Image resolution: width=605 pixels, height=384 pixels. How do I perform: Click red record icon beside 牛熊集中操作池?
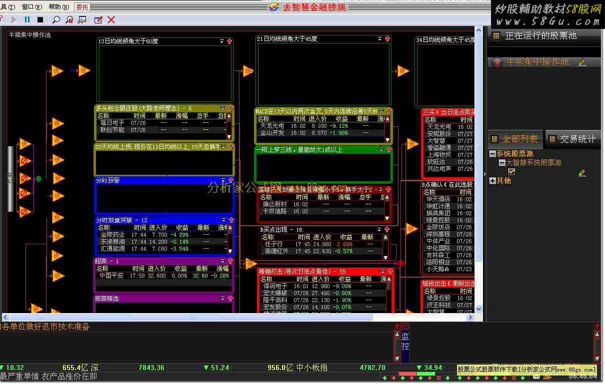point(497,62)
